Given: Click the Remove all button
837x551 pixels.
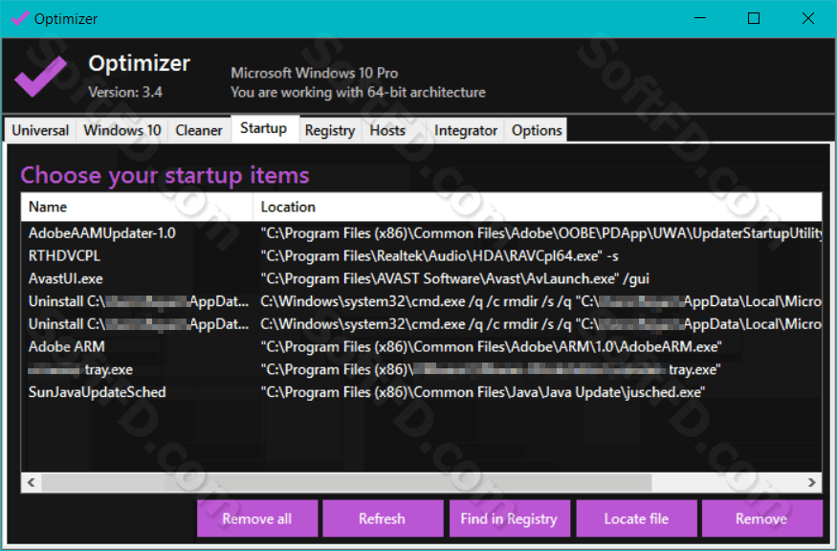Looking at the screenshot, I should coord(257,518).
